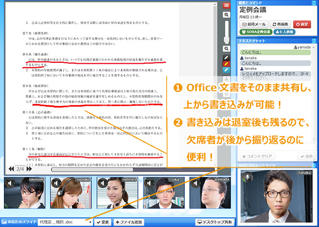The height and width of the screenshot is (227, 319).
Task: Click tanaka's own camera video
Action: pyautogui.click(x=276, y=196)
